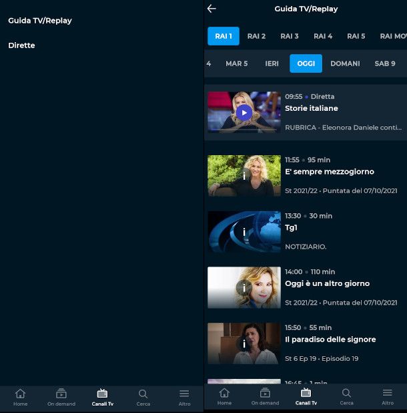Open Home in left screen's bottom bar
This screenshot has height=413, width=407.
point(20,398)
